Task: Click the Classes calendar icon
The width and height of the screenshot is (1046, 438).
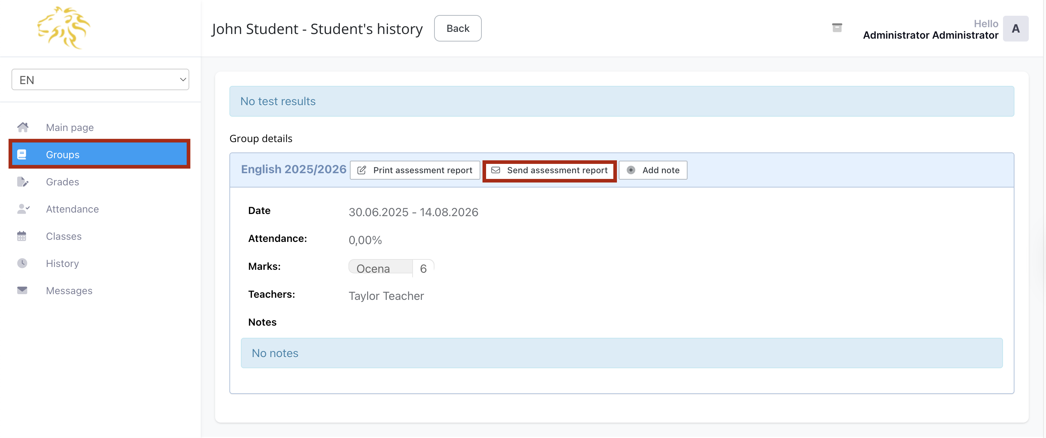Action: pyautogui.click(x=22, y=236)
